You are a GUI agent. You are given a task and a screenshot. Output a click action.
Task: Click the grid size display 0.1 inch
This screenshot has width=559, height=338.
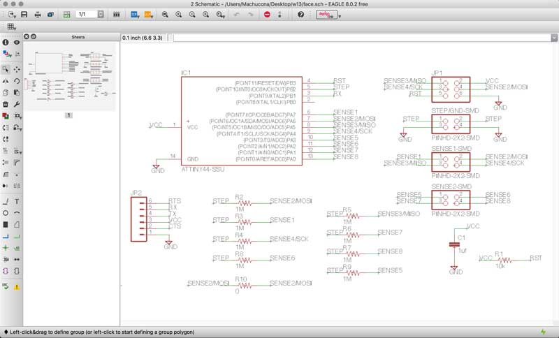pos(143,38)
